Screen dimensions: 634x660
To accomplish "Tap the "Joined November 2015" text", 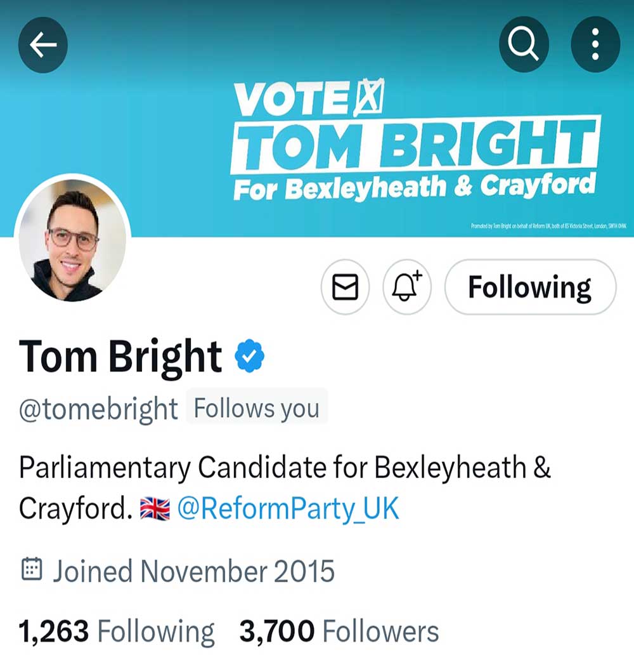I will (x=193, y=571).
